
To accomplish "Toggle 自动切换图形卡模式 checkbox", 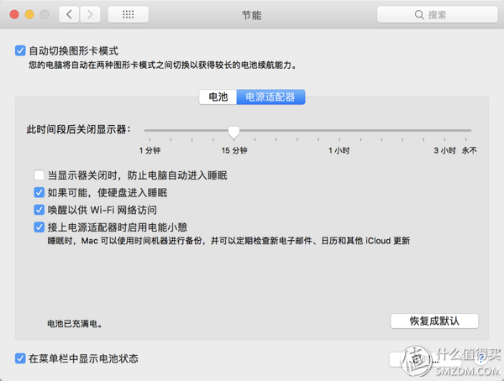I will [20, 50].
